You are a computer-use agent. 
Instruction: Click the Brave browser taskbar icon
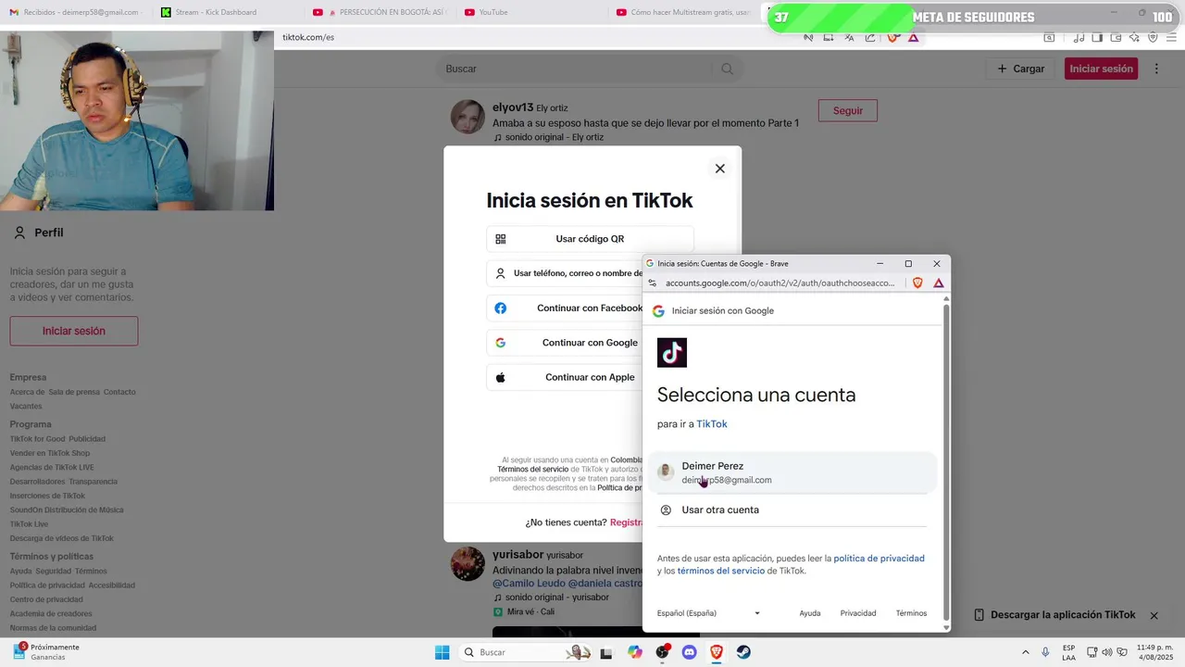coord(716,652)
